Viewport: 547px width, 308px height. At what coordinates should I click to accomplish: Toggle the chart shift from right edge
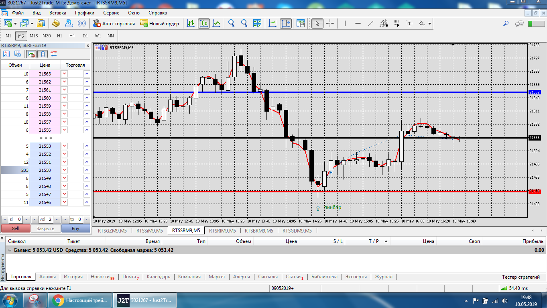click(286, 23)
